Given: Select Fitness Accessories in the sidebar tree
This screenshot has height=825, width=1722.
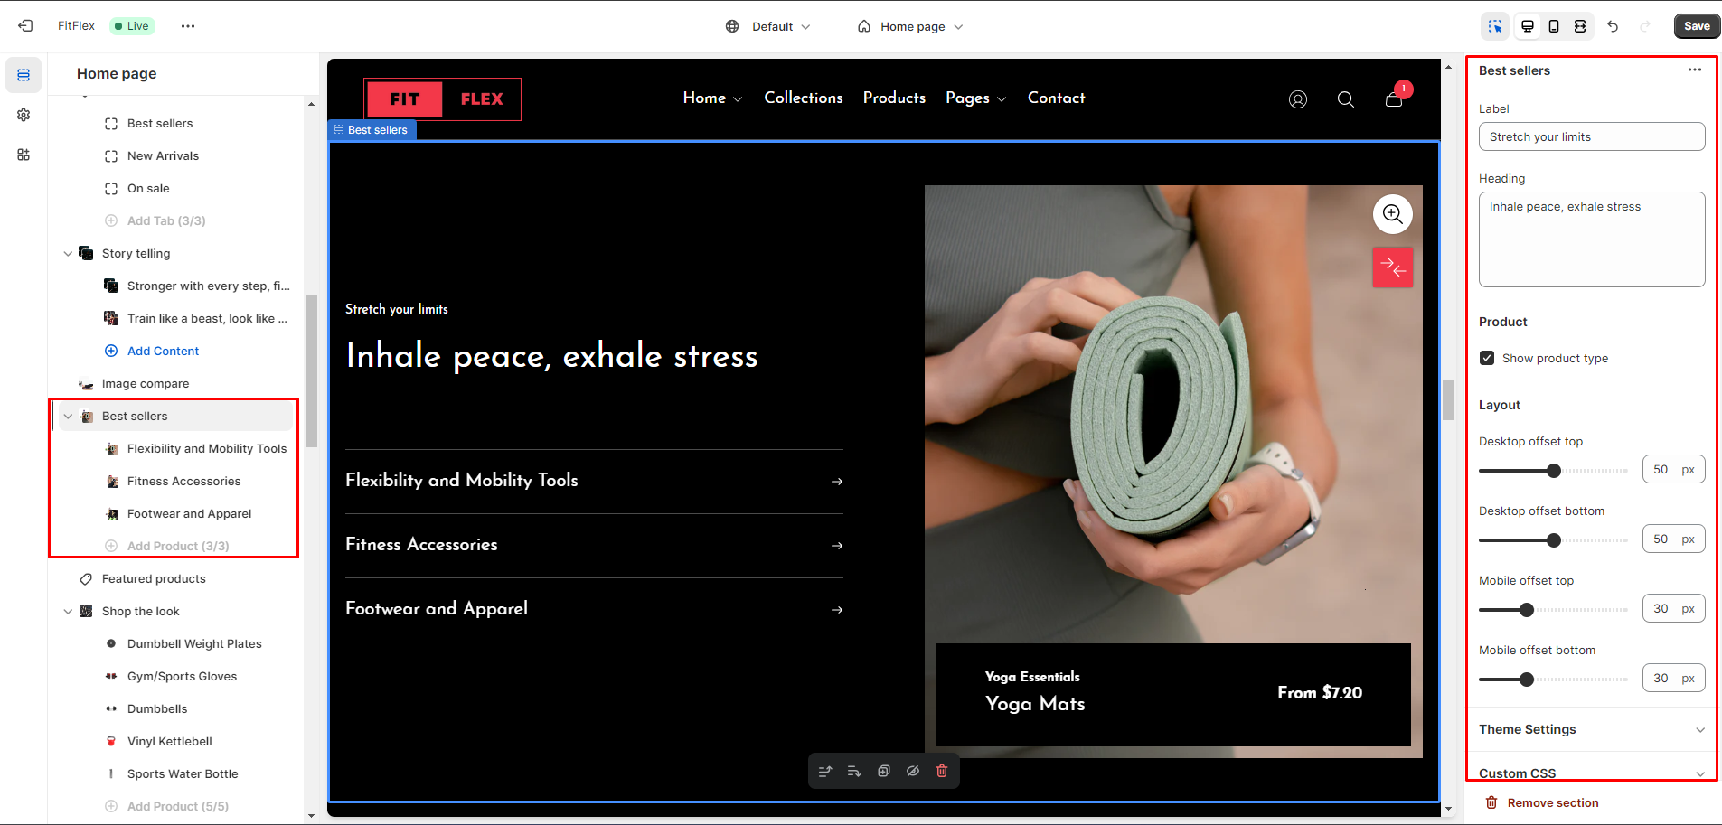Looking at the screenshot, I should [x=183, y=481].
